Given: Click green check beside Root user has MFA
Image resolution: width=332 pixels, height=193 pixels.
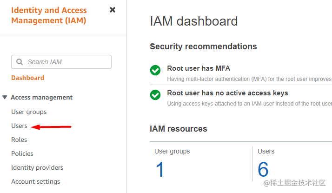Looking at the screenshot, I should [x=155, y=71].
